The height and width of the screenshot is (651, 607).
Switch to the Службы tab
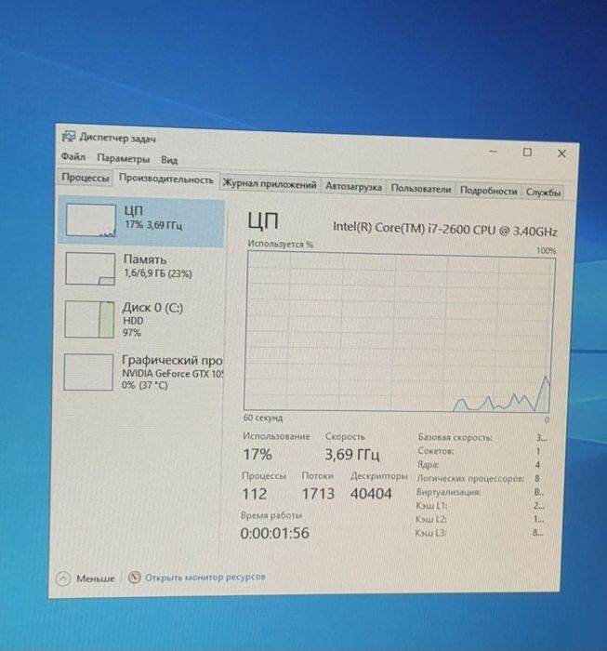click(543, 193)
